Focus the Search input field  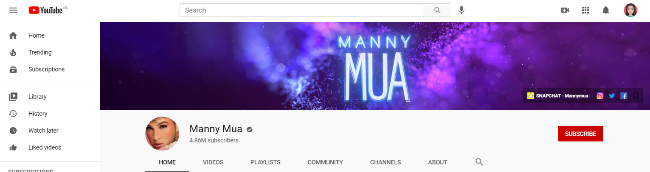(x=302, y=10)
